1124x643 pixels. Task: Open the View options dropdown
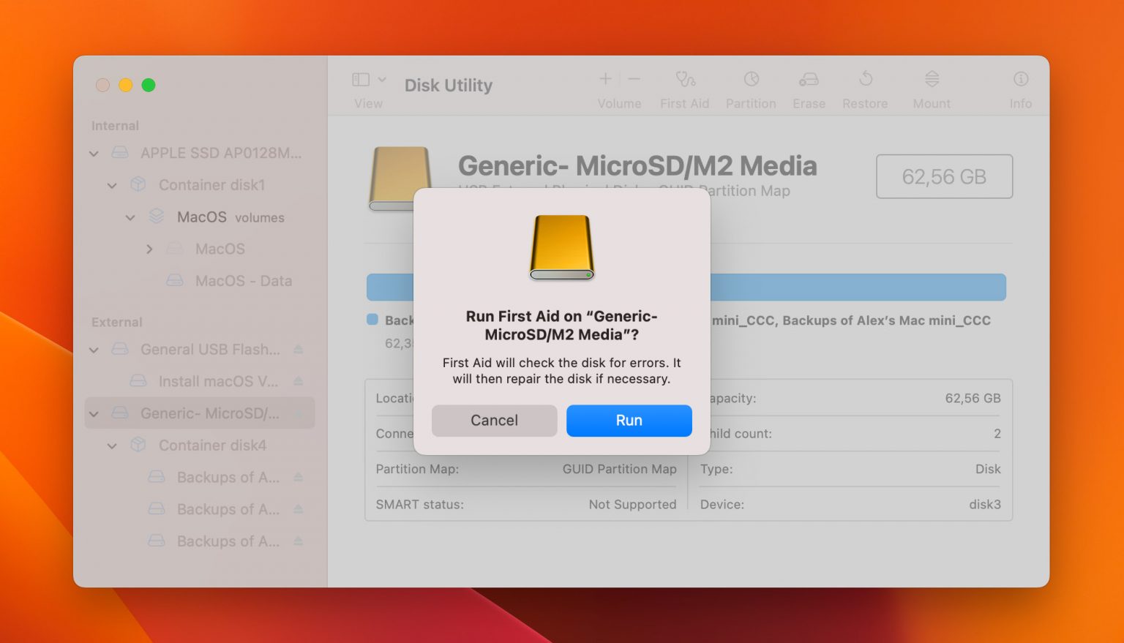pos(368,86)
